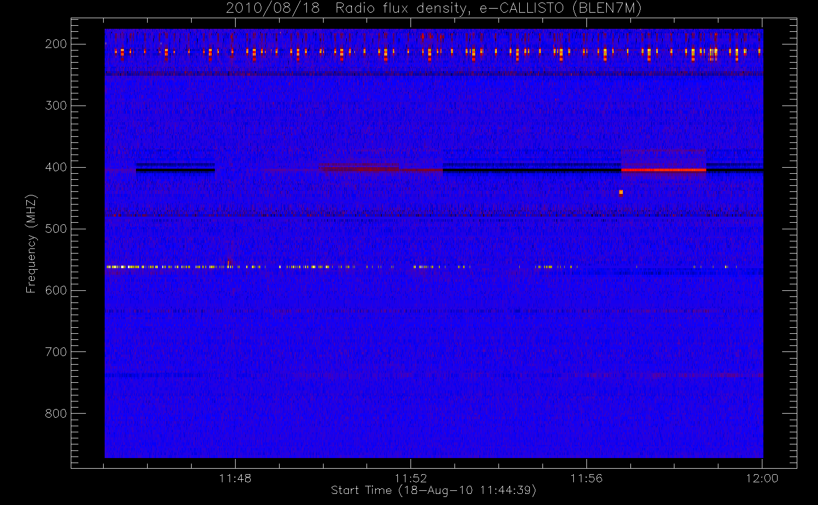Screen dimensions: 818x505
Task: Click the 200 frequency tick label
Action: coord(56,44)
